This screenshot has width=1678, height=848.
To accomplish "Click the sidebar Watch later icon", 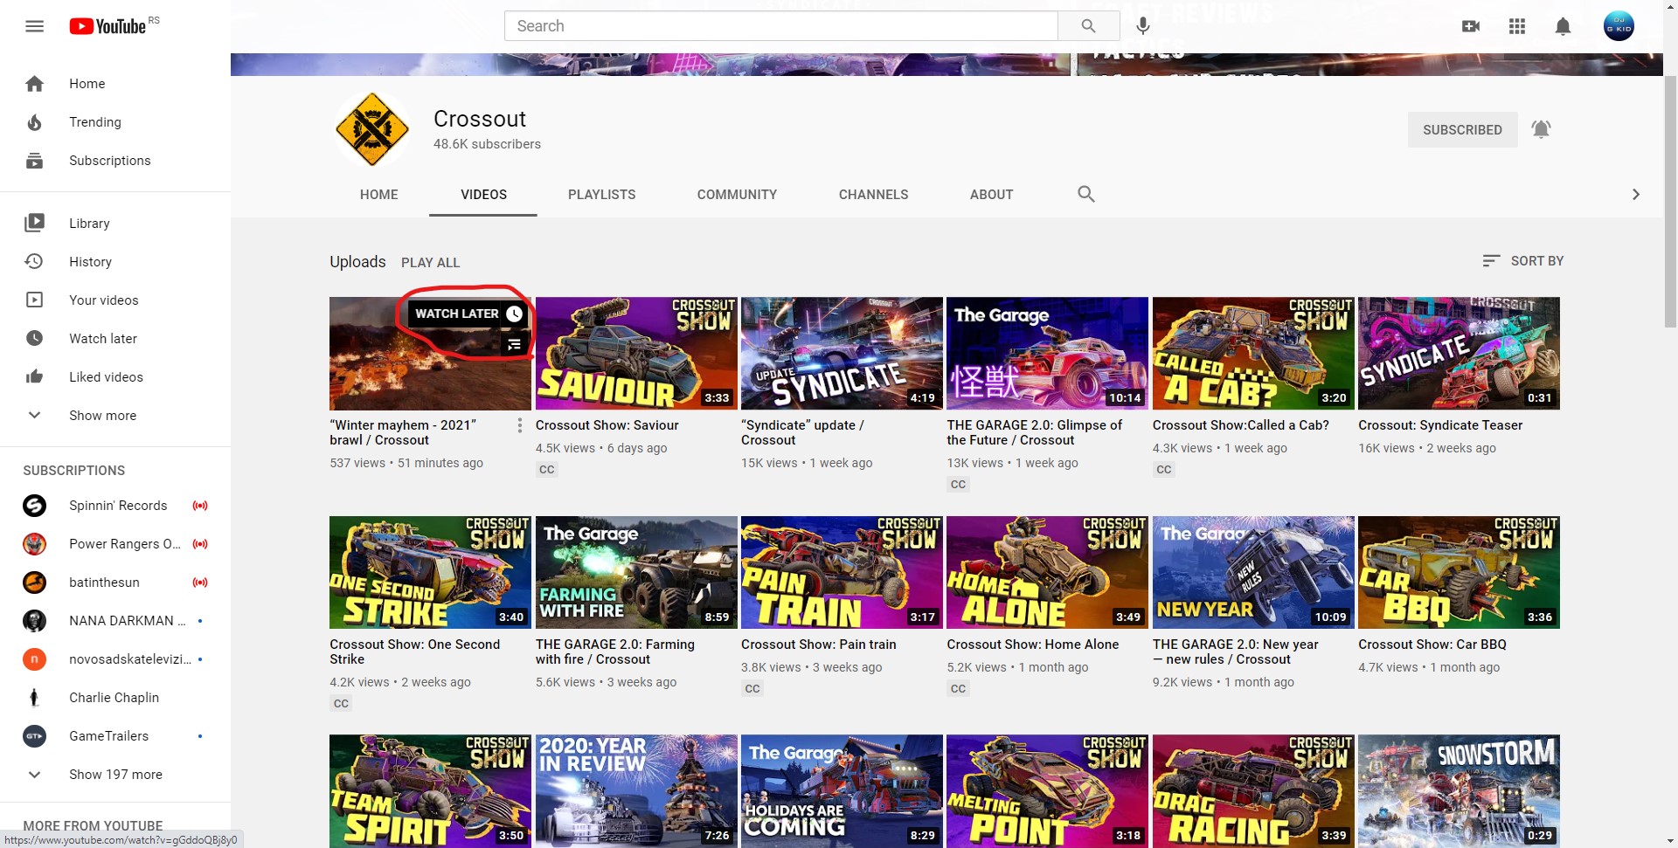I will tap(35, 339).
